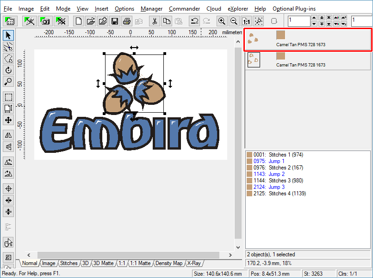Select the first object's filled thumbnail
373x278 pixels.
pos(253,38)
